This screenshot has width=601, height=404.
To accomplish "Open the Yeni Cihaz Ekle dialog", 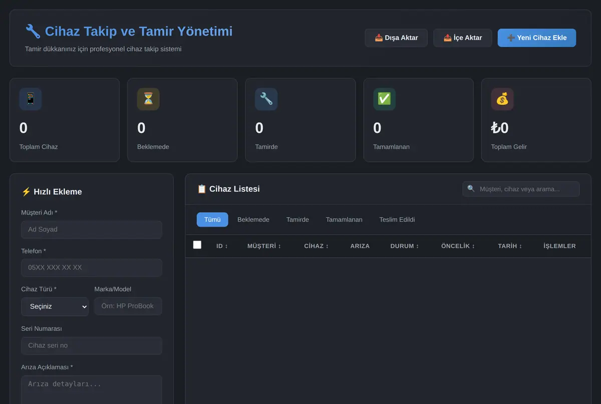I will click(x=537, y=38).
